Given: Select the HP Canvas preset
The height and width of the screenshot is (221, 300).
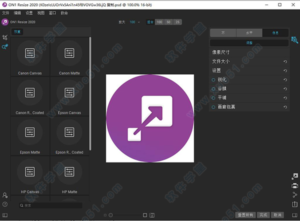Looking at the screenshot, I should tap(30, 175).
